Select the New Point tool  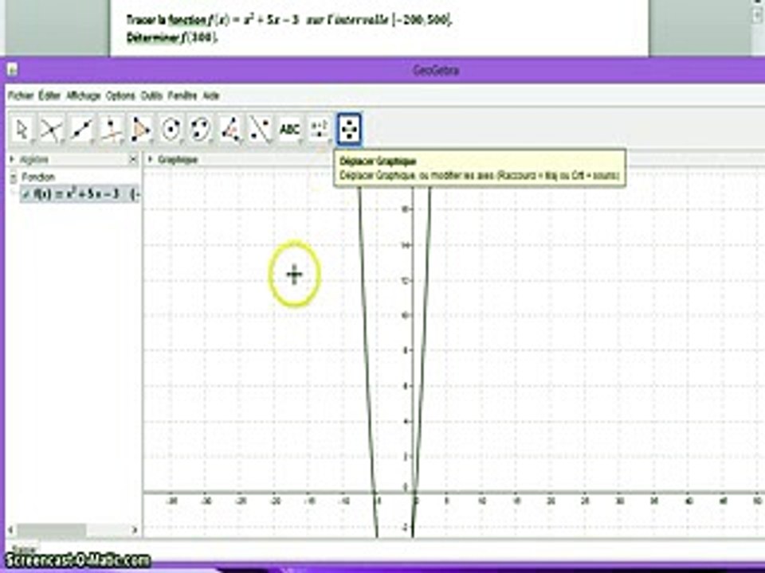52,130
